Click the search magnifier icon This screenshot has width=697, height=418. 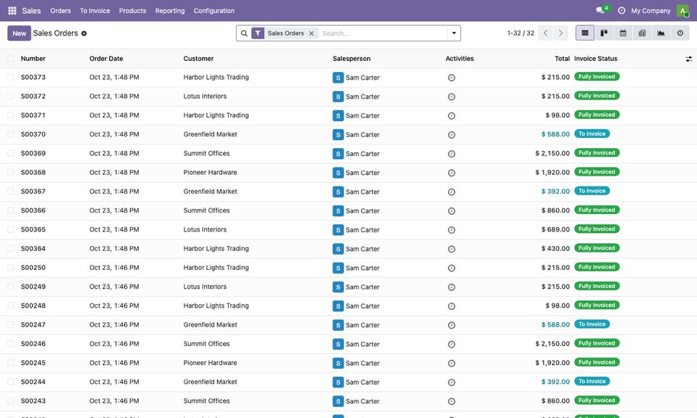click(244, 33)
